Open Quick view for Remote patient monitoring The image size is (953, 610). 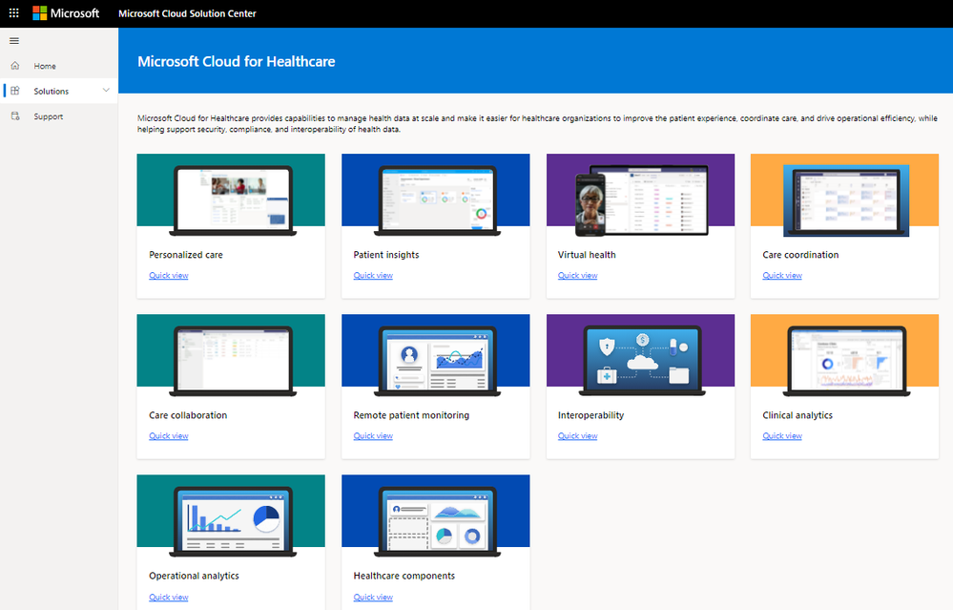[x=373, y=436]
